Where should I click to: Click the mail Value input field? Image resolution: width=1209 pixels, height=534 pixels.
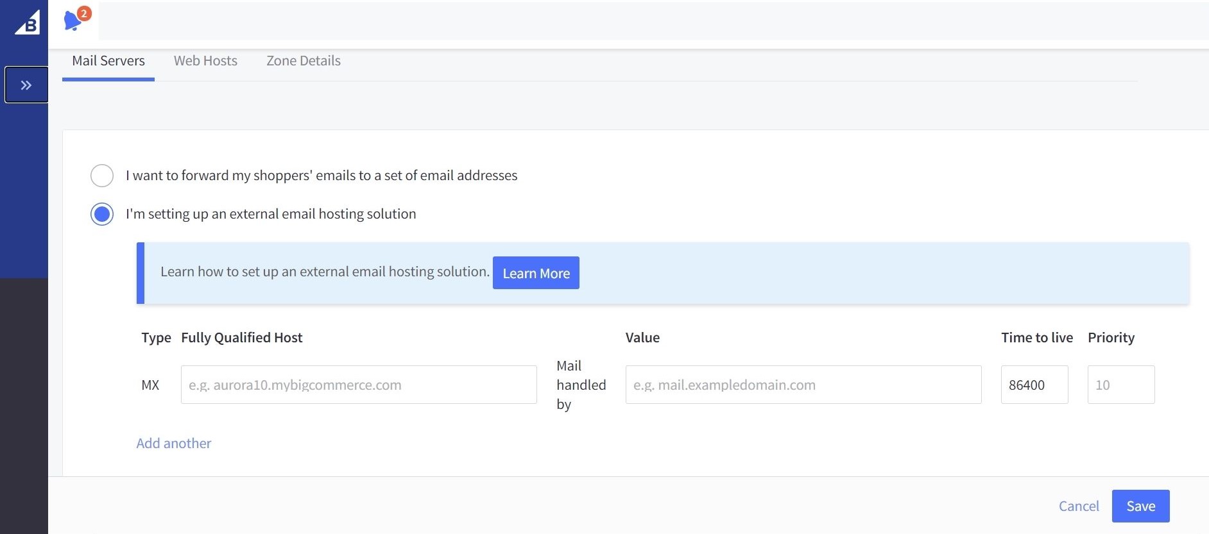coord(803,385)
